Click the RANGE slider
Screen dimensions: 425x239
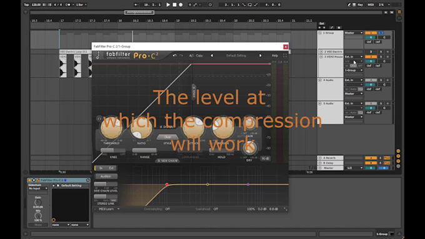144,150
